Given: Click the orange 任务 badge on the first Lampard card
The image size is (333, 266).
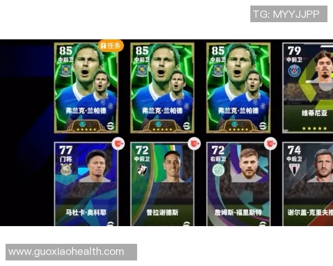Looking at the screenshot, I should 111,45.
